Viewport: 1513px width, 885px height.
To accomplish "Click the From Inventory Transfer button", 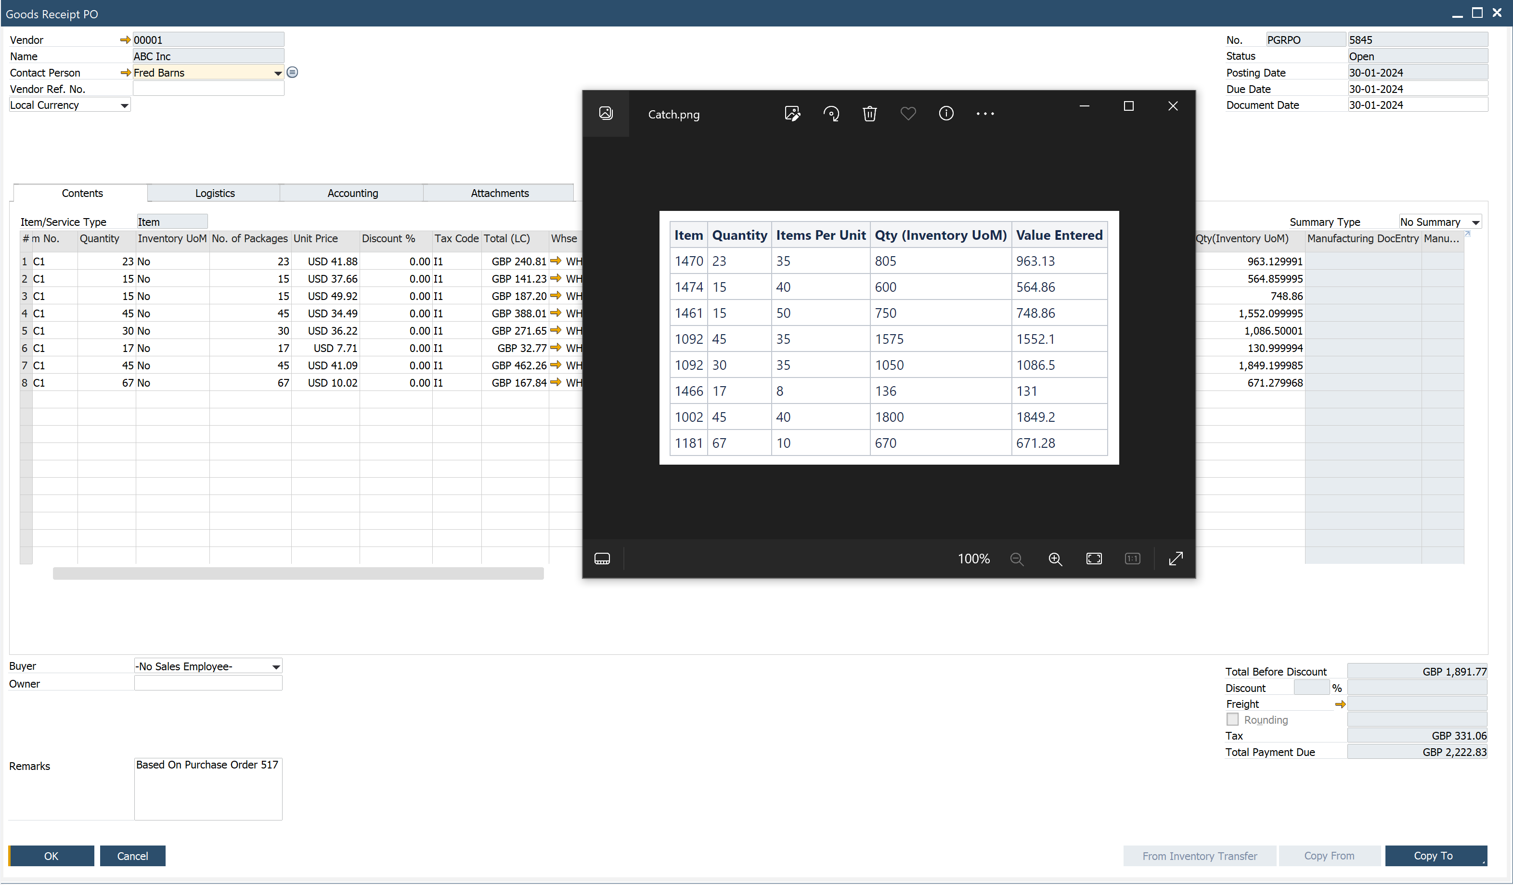I will (1199, 856).
